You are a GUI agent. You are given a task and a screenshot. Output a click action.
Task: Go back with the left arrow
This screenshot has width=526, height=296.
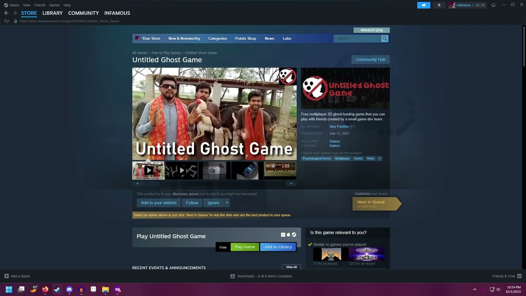pos(6,13)
